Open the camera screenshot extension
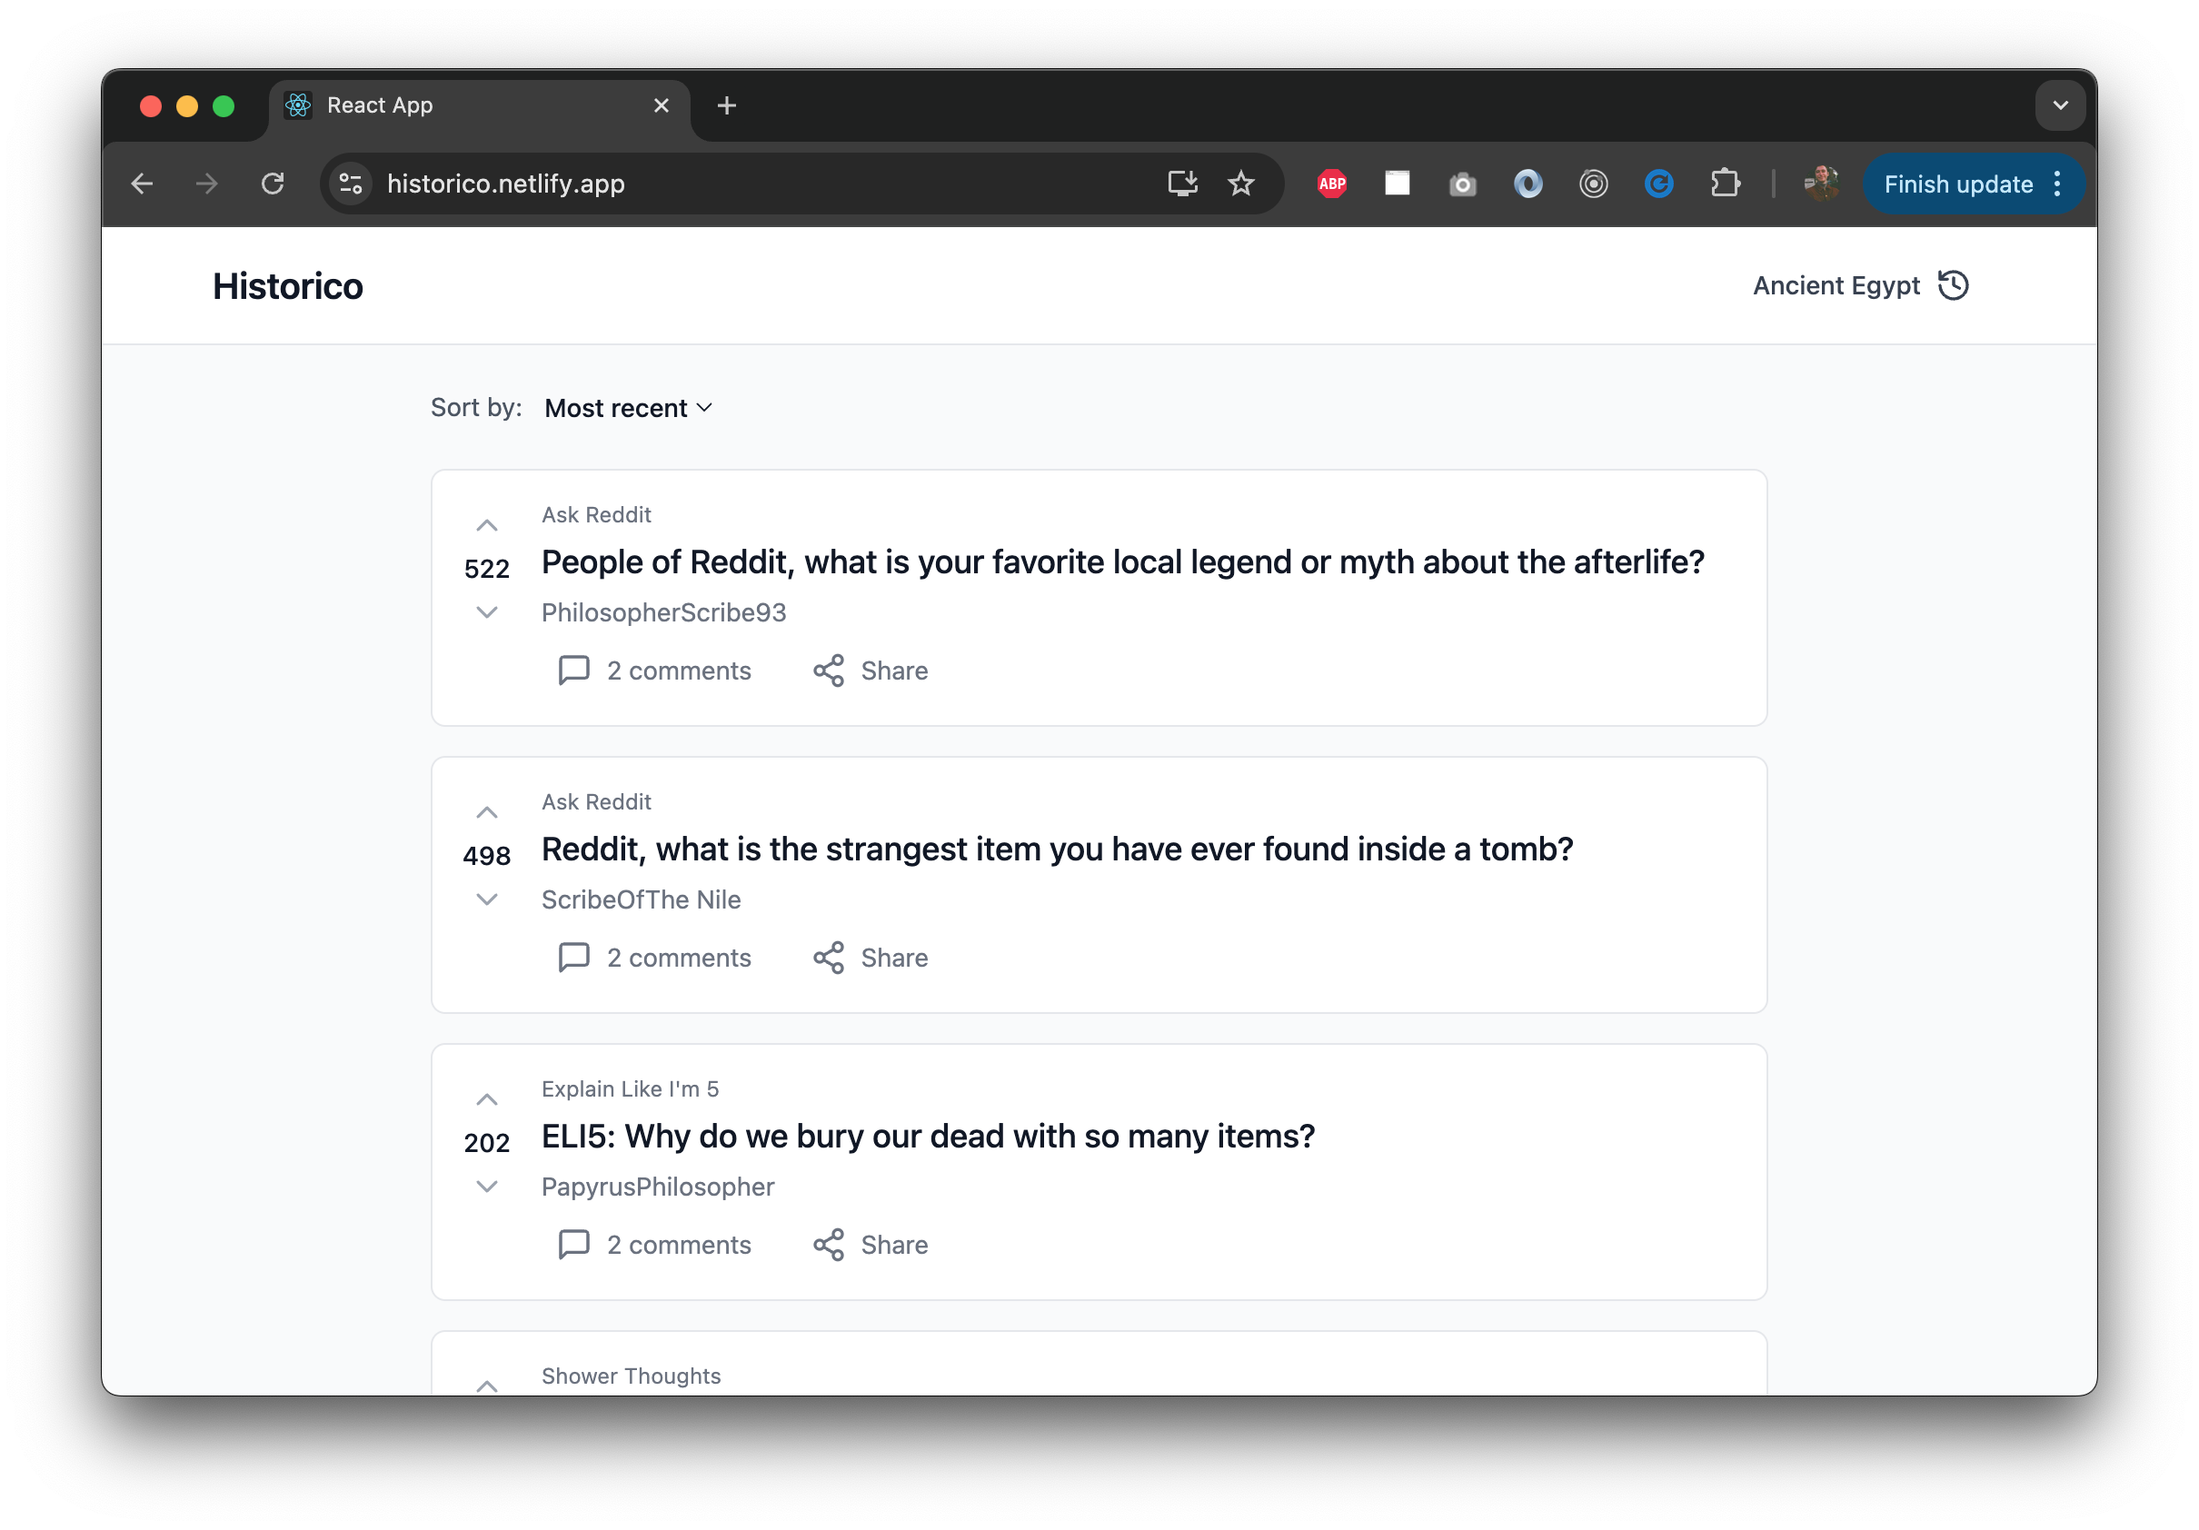Image resolution: width=2199 pixels, height=1530 pixels. coord(1462,184)
